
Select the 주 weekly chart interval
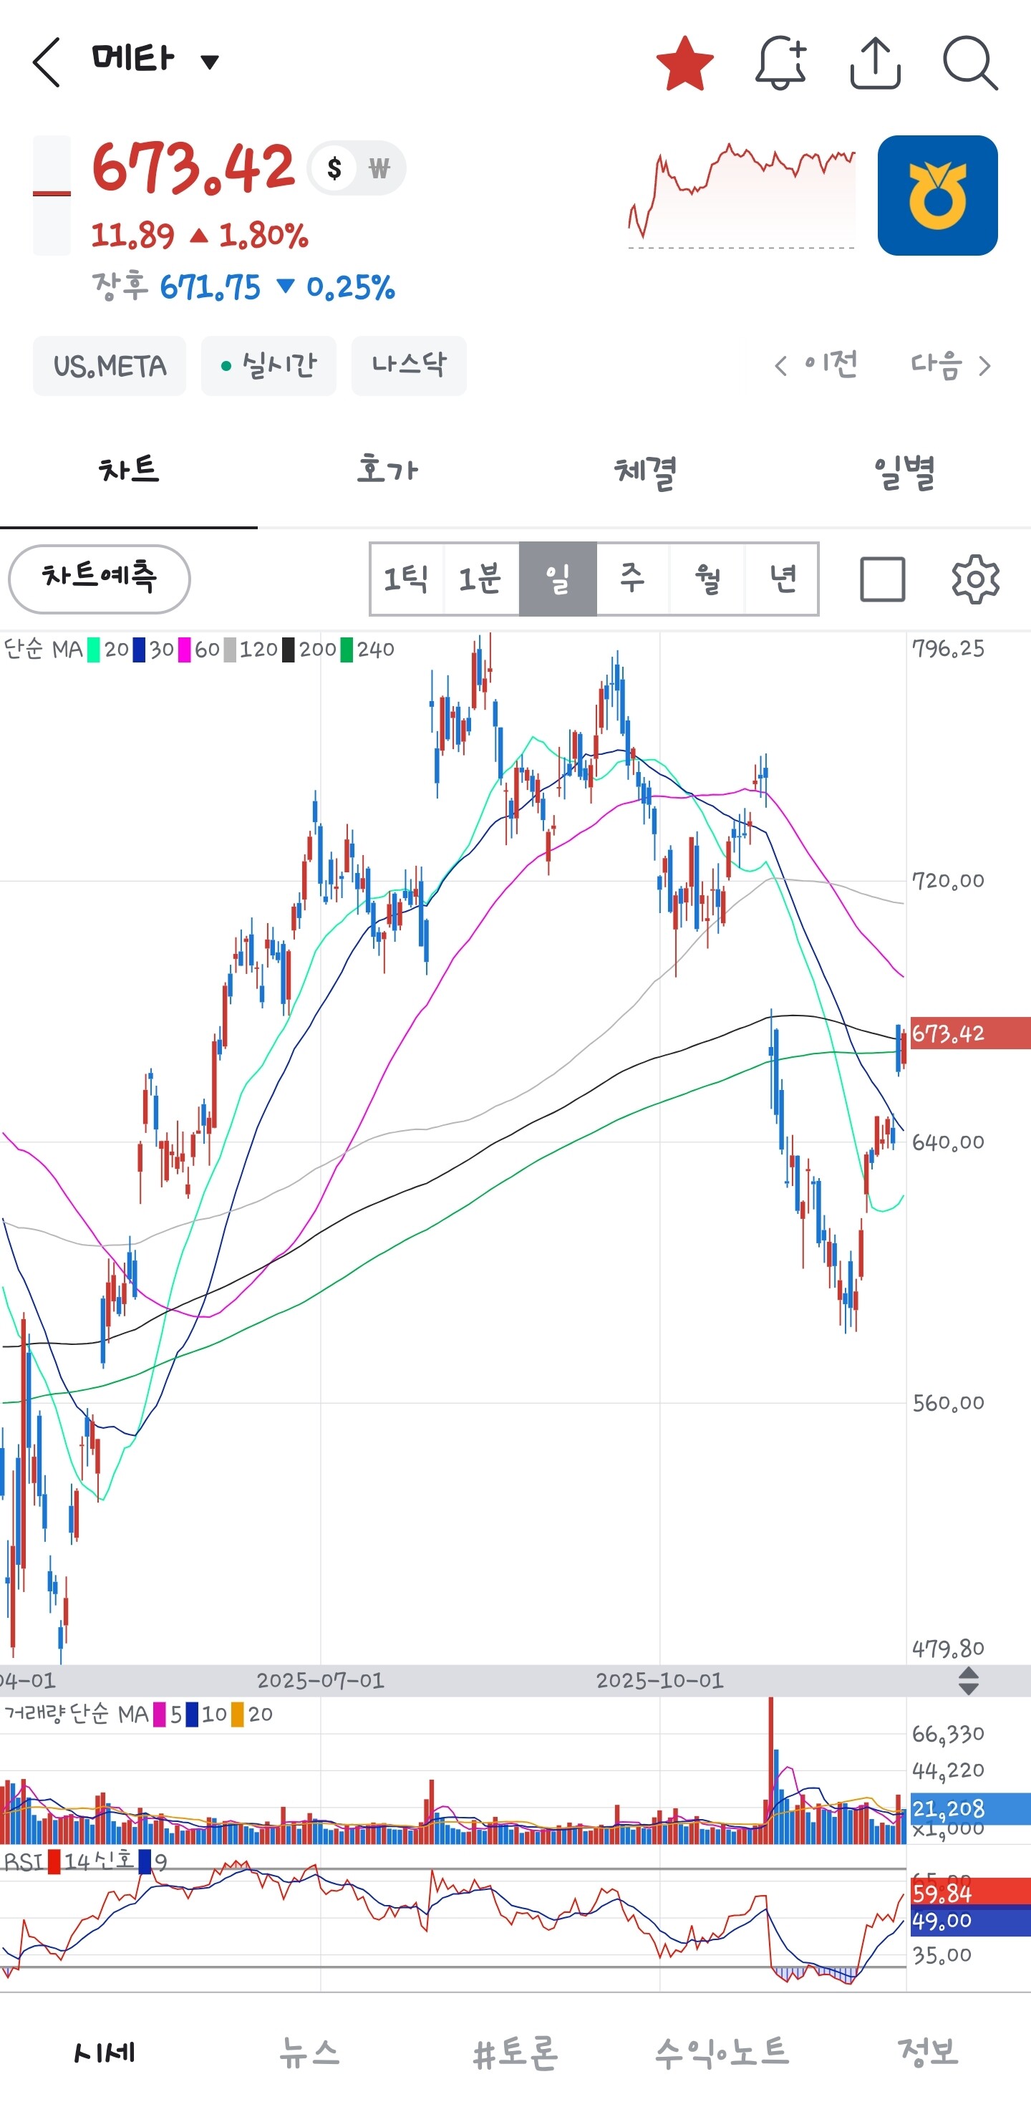633,579
